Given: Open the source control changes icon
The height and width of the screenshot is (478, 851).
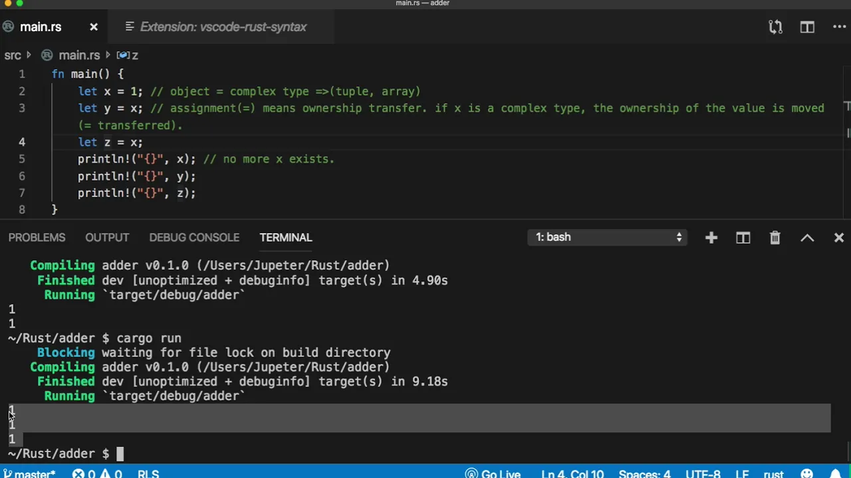Looking at the screenshot, I should click(775, 27).
